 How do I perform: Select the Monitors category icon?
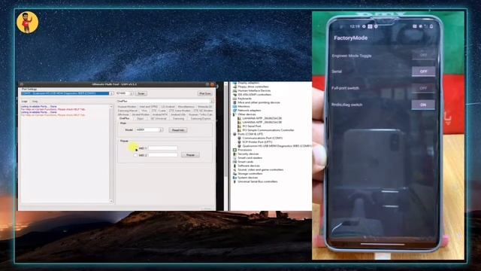click(234, 106)
